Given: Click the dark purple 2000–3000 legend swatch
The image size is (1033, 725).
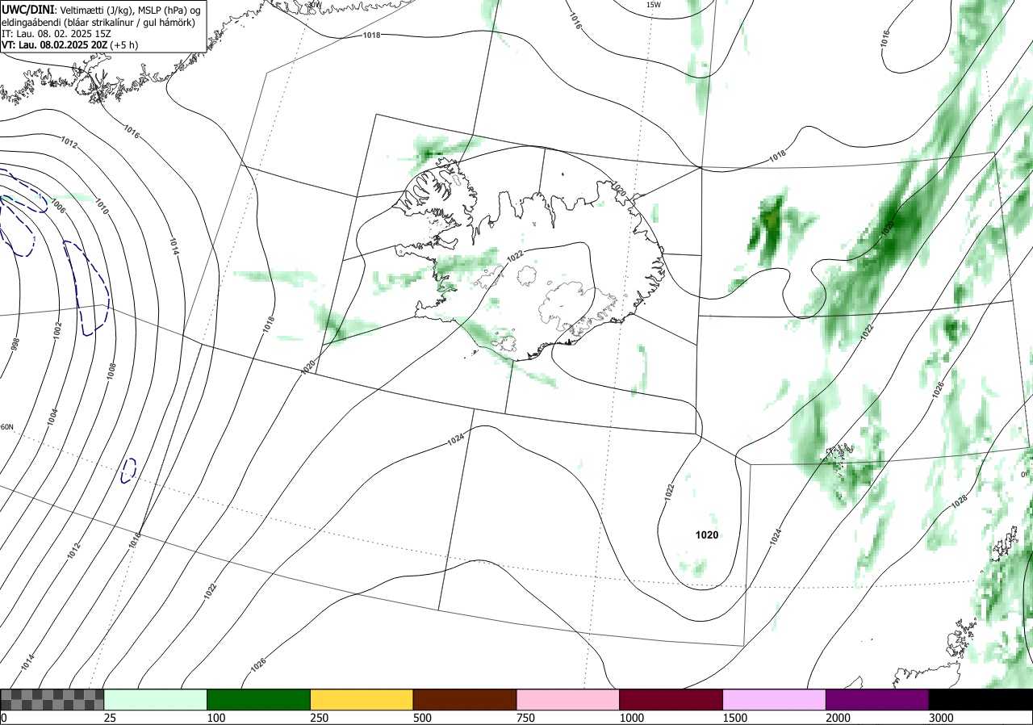Looking at the screenshot, I should pos(877,699).
